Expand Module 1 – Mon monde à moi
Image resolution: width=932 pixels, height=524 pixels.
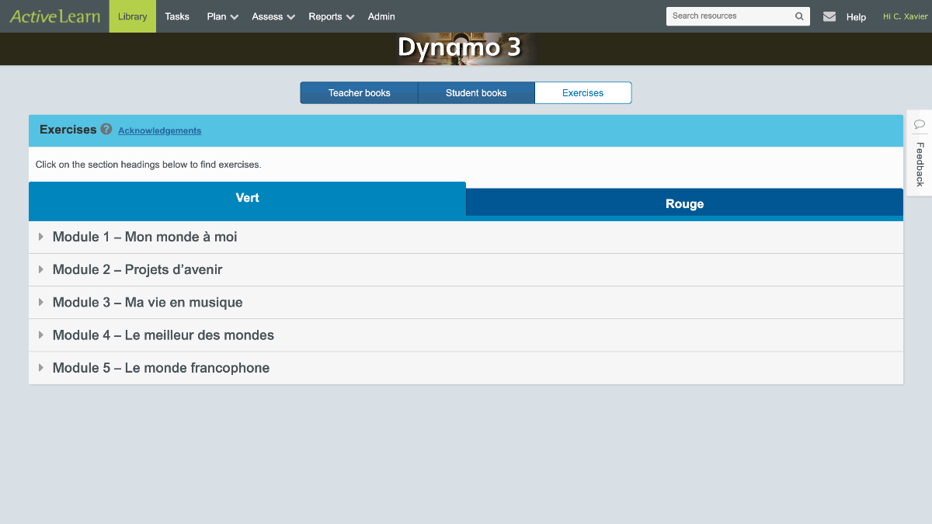pyautogui.click(x=466, y=237)
